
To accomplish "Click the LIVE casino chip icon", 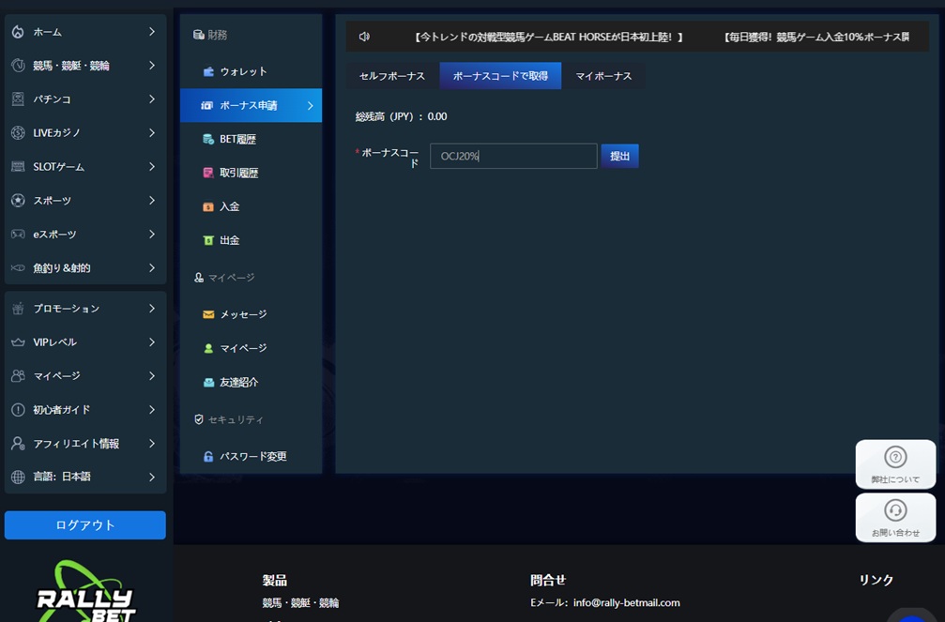I will pyautogui.click(x=18, y=133).
